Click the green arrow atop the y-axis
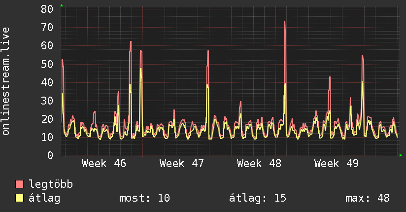 tap(62, 5)
